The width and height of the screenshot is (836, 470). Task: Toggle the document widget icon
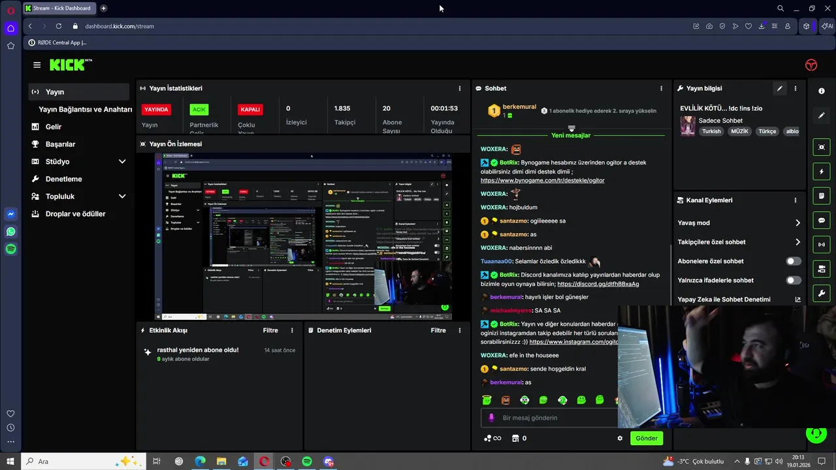coord(822,196)
